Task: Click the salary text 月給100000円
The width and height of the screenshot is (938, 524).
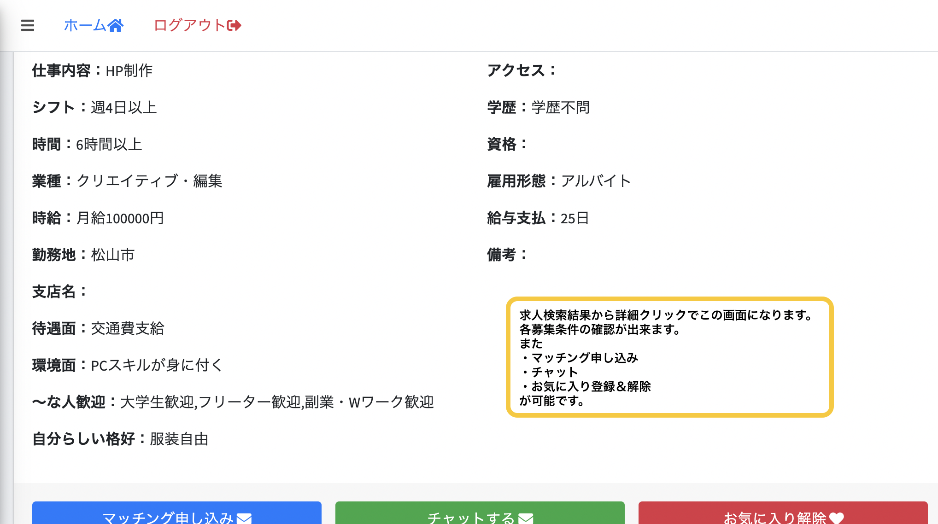Action: [120, 218]
